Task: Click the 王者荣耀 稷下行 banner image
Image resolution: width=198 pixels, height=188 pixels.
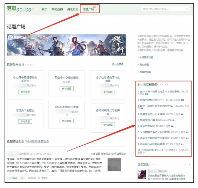Action: coord(67,45)
